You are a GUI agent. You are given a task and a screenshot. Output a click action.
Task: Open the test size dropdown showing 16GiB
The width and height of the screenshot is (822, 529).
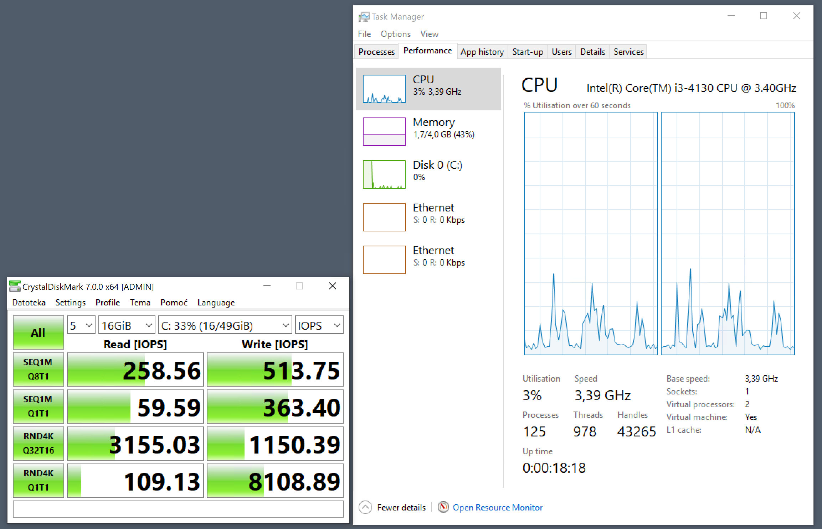[x=127, y=325]
